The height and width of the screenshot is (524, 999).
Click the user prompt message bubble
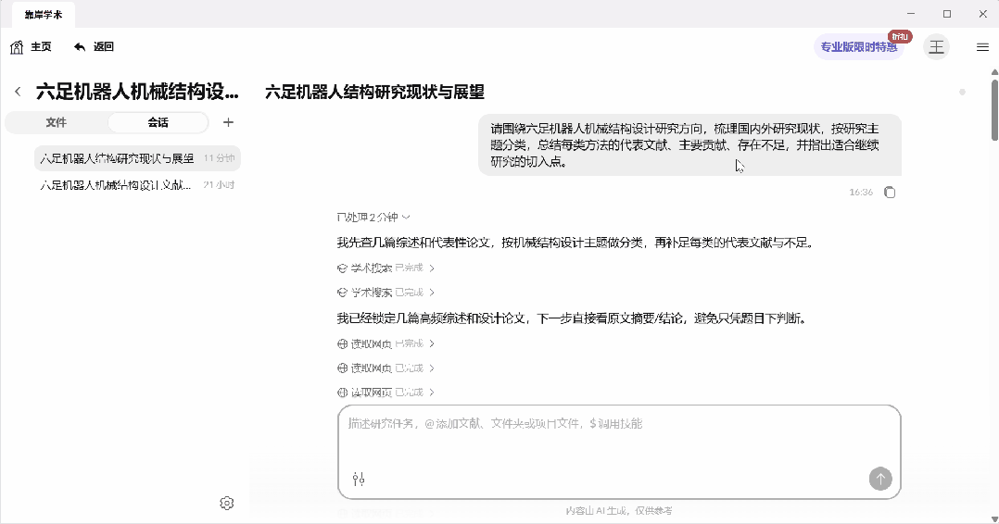(690, 145)
